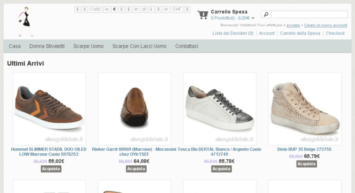Click the 65,79€ price
The image size is (355, 193).
(x=312, y=156)
